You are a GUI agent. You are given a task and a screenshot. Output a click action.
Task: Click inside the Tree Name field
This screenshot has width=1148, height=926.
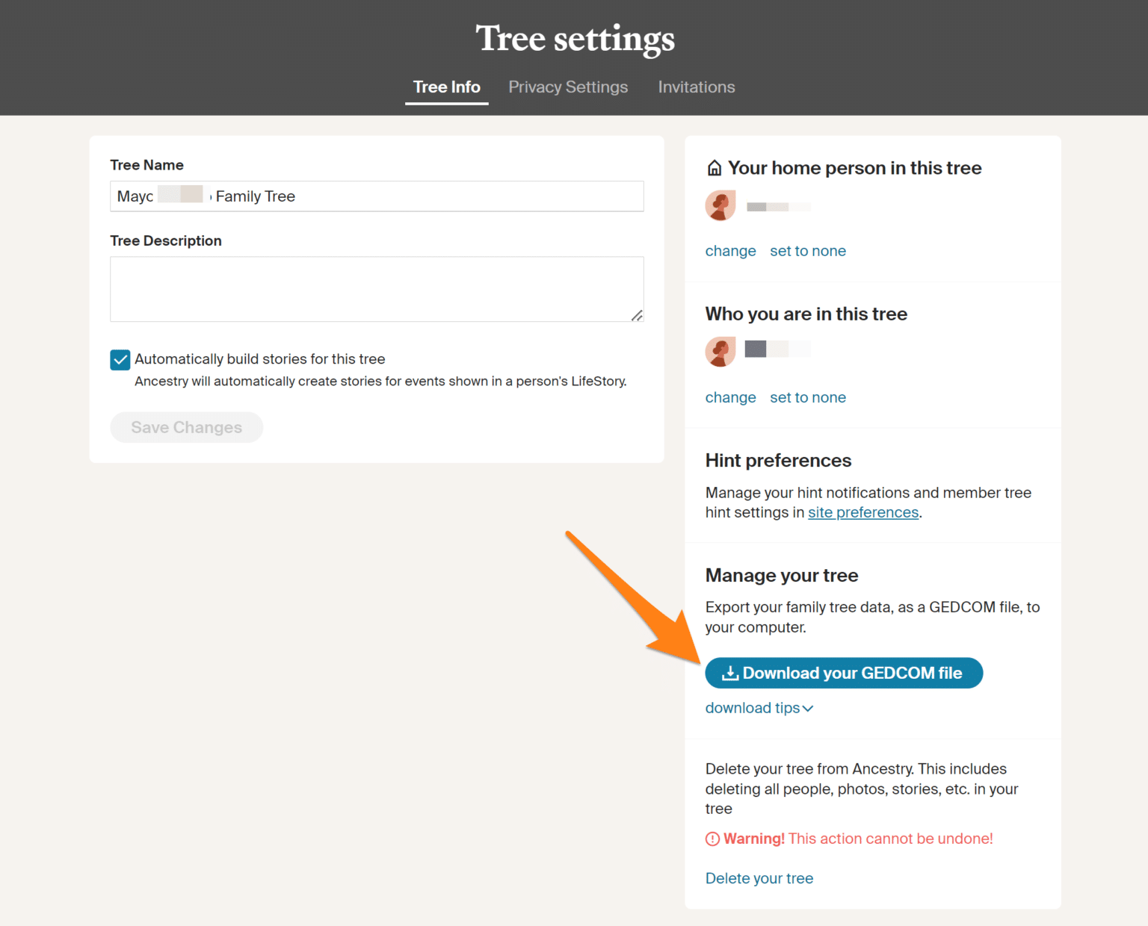377,196
